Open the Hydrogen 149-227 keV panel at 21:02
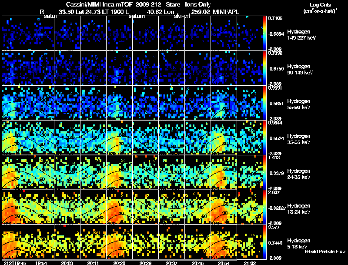The height and width of the screenshot is (265, 348). pos(250,33)
